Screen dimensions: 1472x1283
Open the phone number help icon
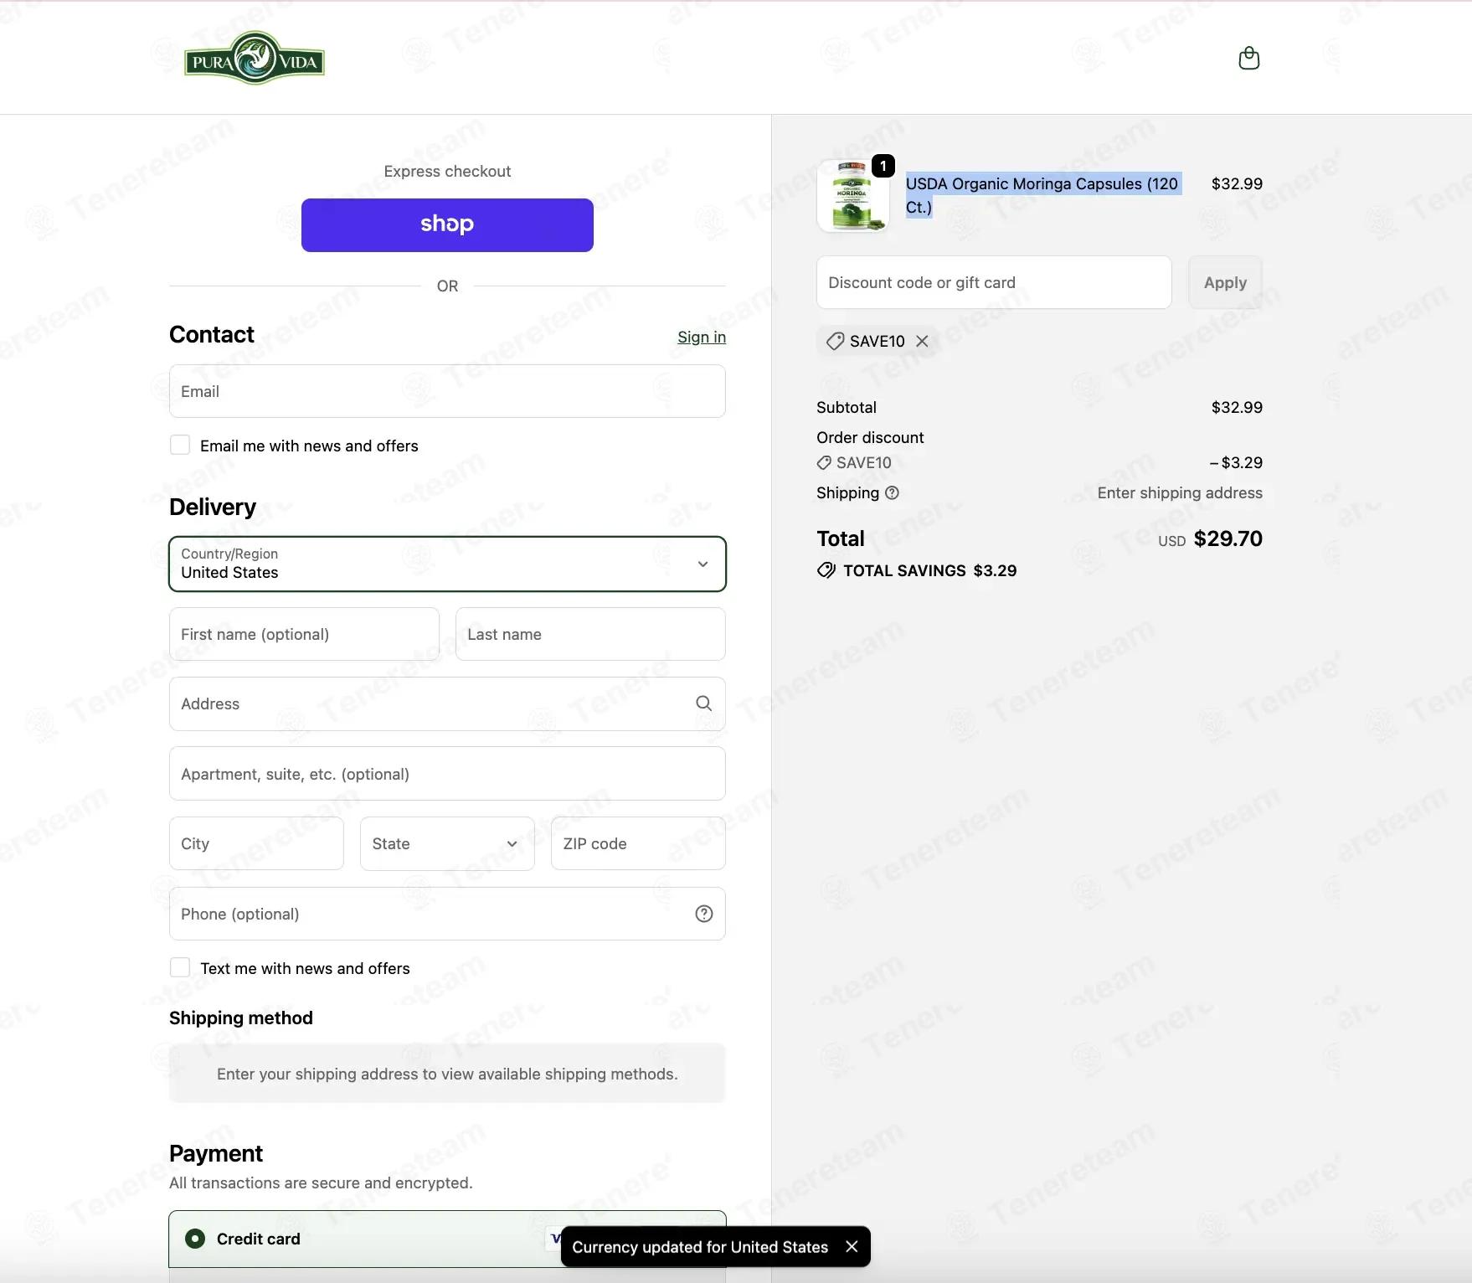pyautogui.click(x=704, y=914)
